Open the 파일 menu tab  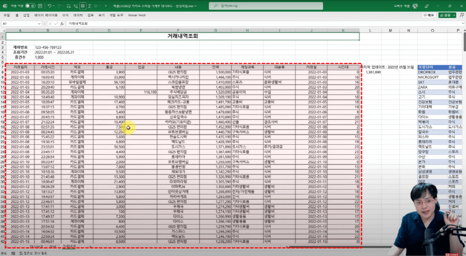coord(6,16)
